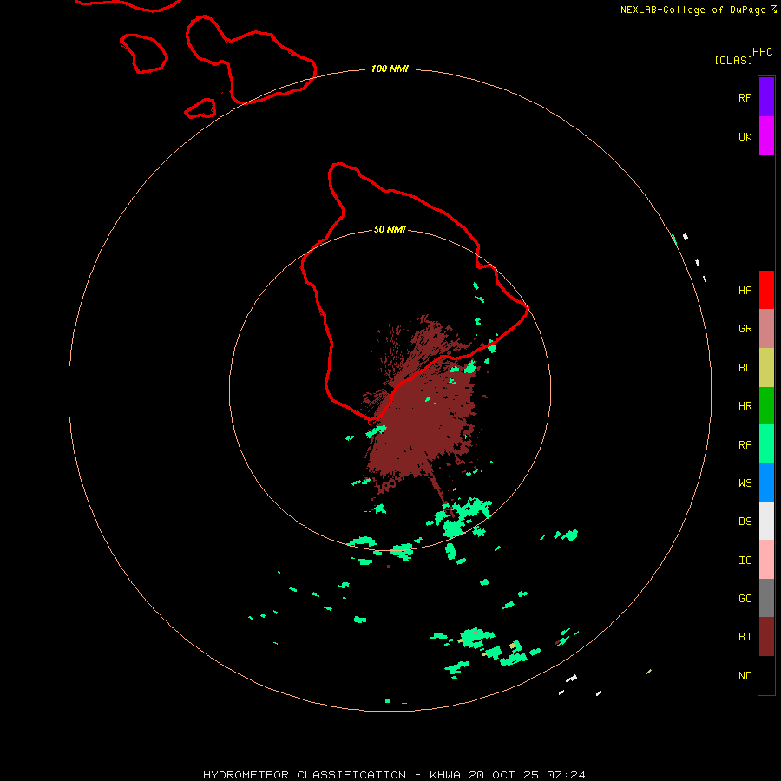
Task: Click the HHC product label
Action: click(x=762, y=52)
